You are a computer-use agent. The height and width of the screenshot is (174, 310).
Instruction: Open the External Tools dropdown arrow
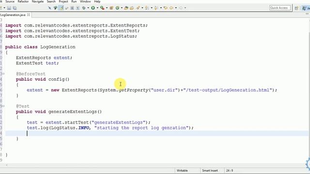point(107,8)
